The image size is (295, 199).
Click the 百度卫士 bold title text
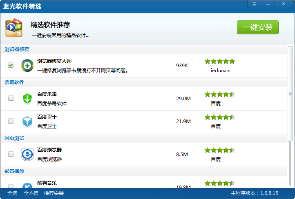coord(47,117)
